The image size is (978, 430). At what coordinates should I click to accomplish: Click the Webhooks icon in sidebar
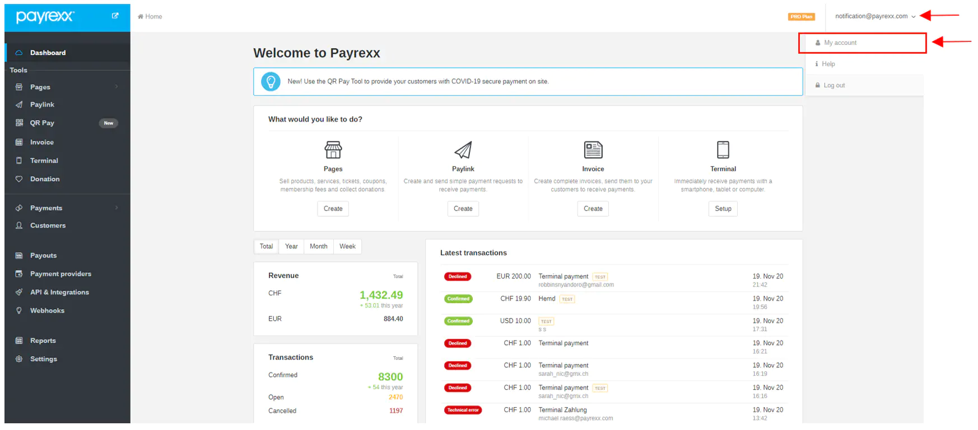coord(19,311)
